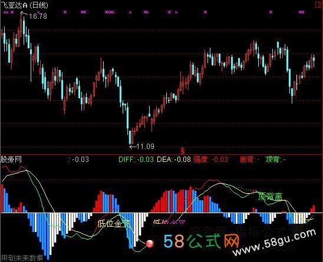Screen dimensions: 323x262
Task: Click the 股旁网 indicator name
Action: 11,160
